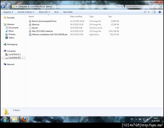Open the Share with menu
The image size is (164, 128).
tap(44, 12)
